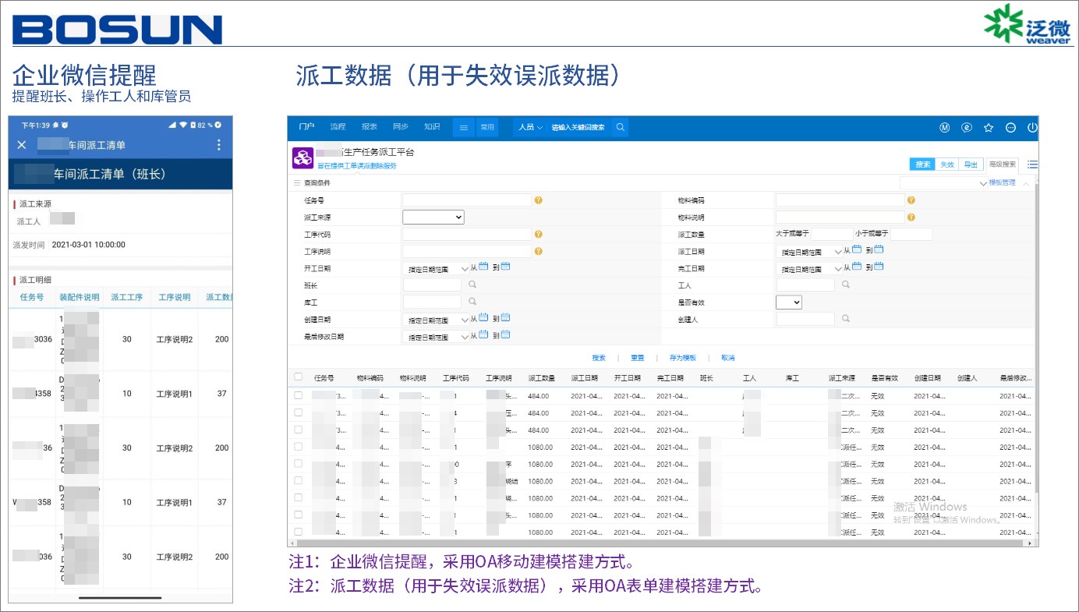Click help icon next to 工序说明 field
Screen dimensions: 1079x612
pos(538,251)
